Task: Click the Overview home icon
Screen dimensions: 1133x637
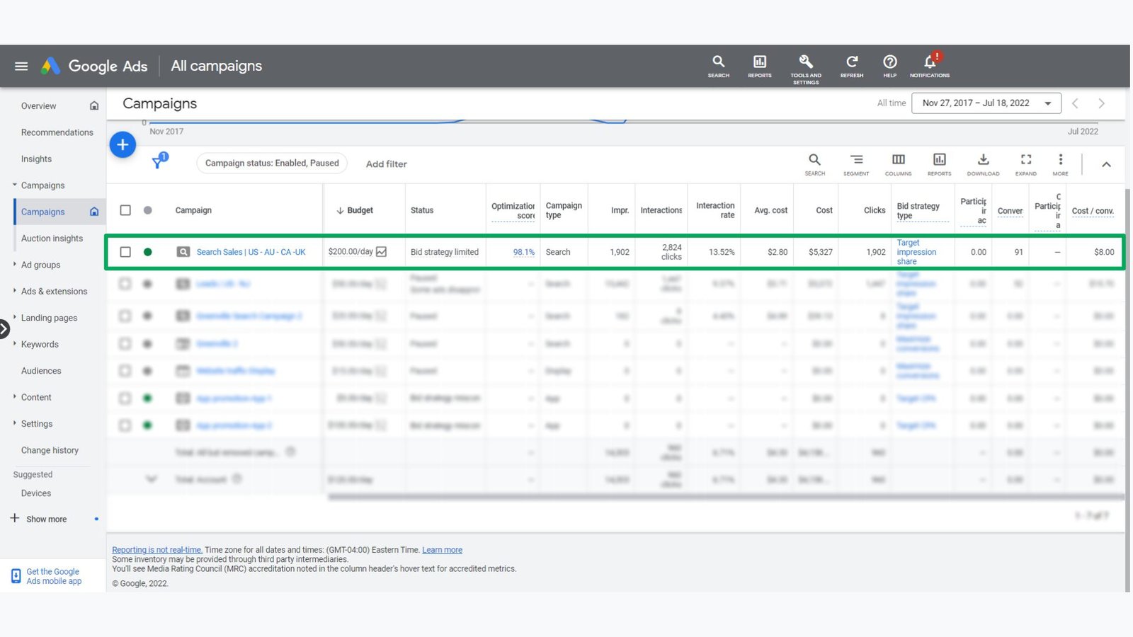Action: point(94,105)
